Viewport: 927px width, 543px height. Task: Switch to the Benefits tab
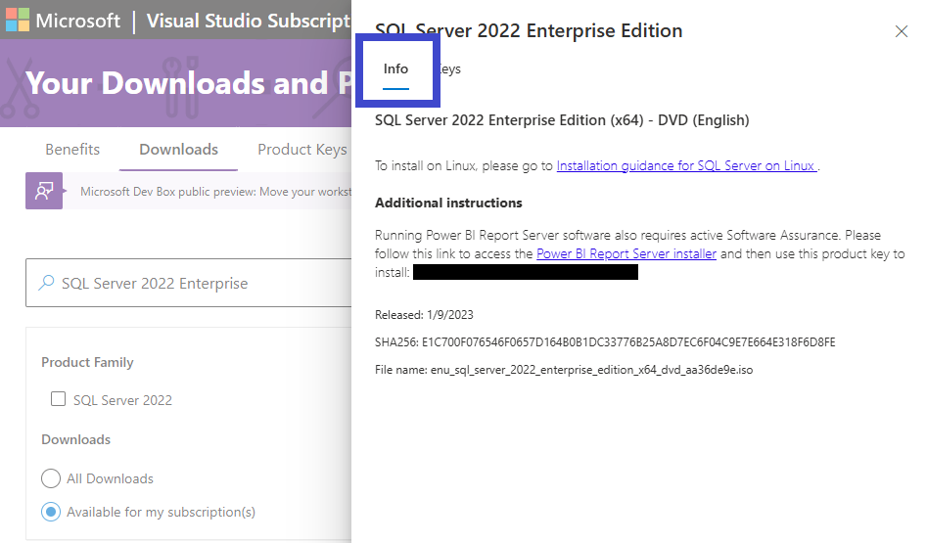pyautogui.click(x=72, y=150)
